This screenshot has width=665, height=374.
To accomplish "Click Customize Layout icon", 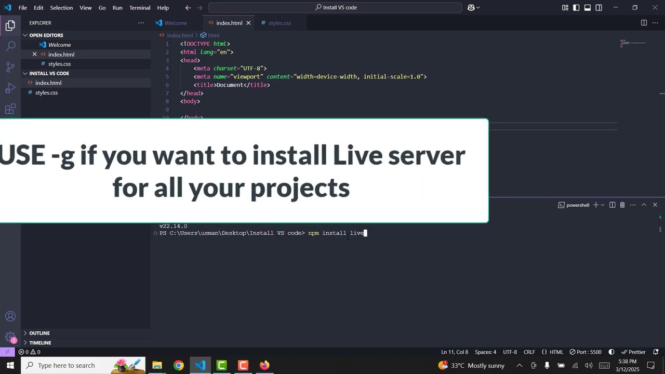I will click(x=565, y=8).
